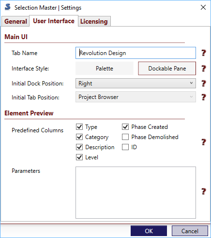
Task: Show help for Initial Tab Position
Action: [x=204, y=97]
